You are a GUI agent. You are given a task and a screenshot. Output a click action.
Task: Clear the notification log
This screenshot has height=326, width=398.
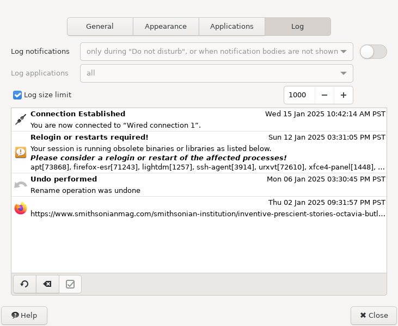[47, 284]
